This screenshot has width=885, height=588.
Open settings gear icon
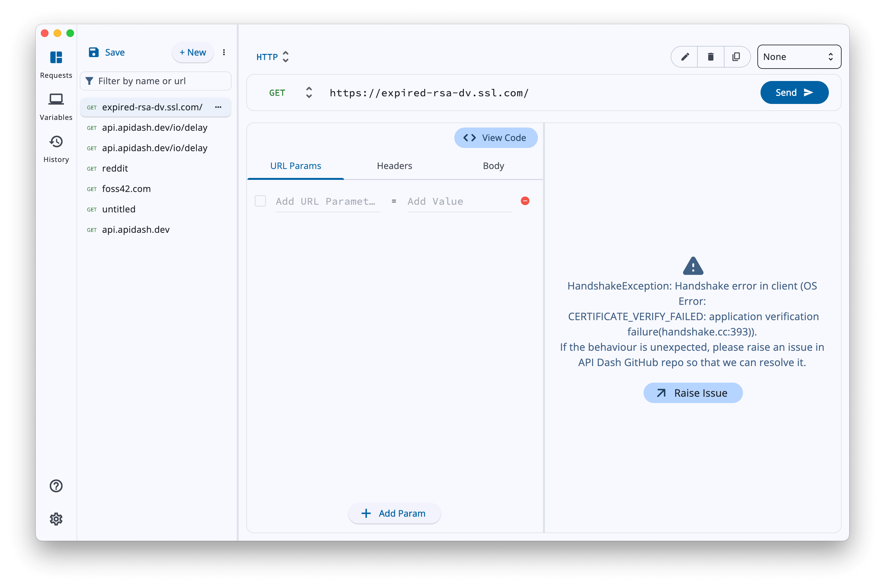(56, 519)
